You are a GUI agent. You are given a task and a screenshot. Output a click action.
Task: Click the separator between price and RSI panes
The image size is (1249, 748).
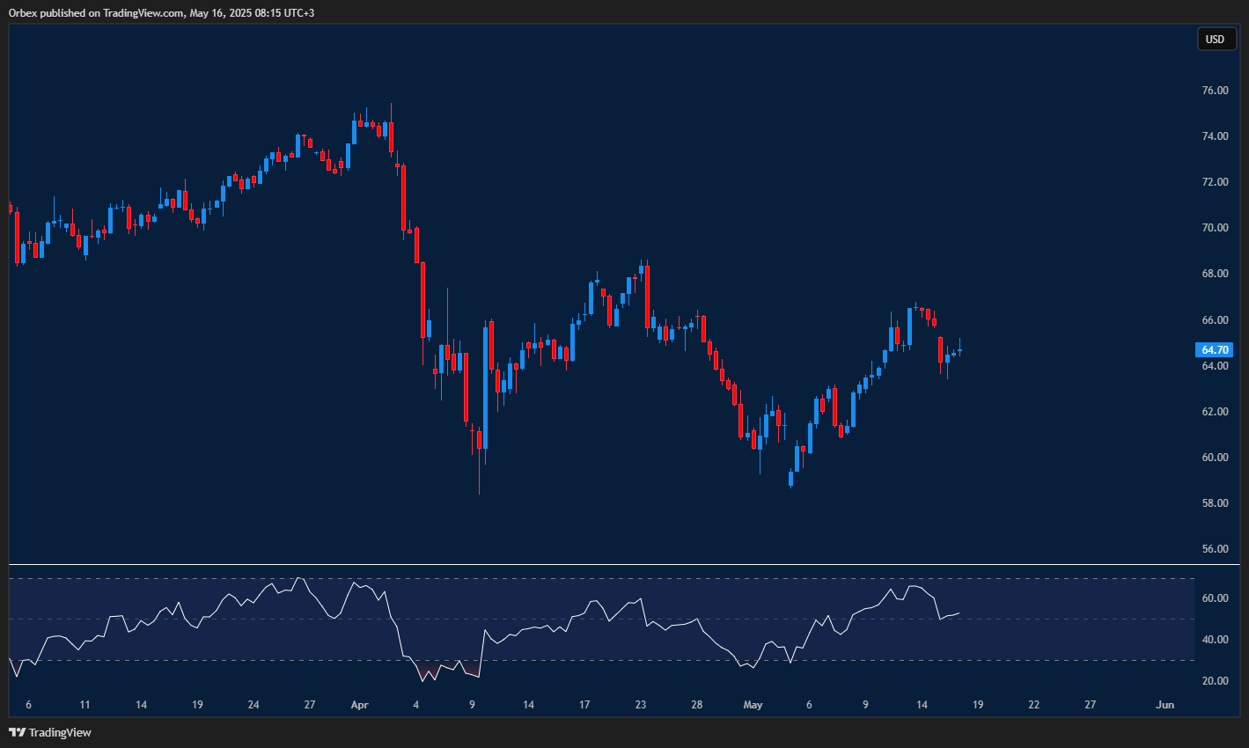pyautogui.click(x=616, y=564)
